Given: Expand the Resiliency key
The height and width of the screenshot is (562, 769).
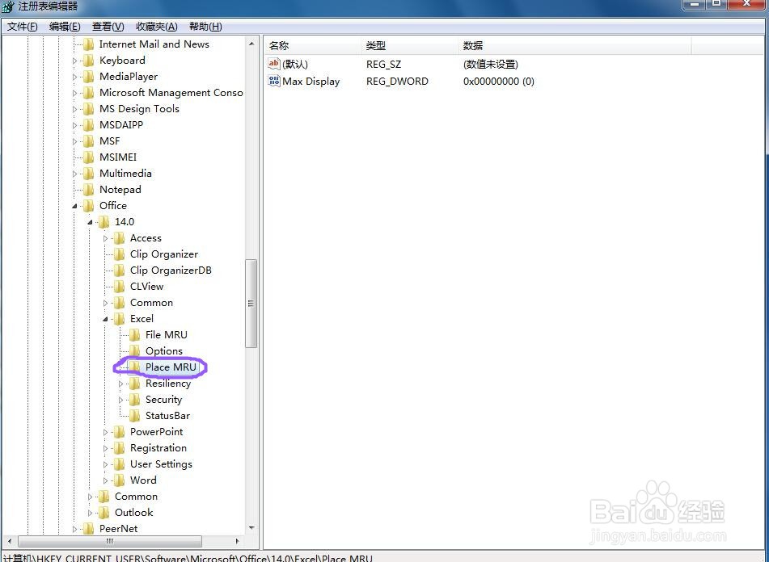Looking at the screenshot, I should (x=121, y=384).
